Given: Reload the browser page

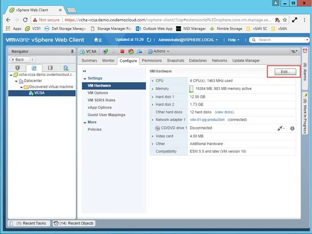Looking at the screenshot, I should (x=25, y=20).
